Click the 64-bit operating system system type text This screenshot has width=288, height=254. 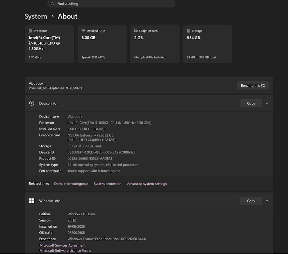point(103,165)
